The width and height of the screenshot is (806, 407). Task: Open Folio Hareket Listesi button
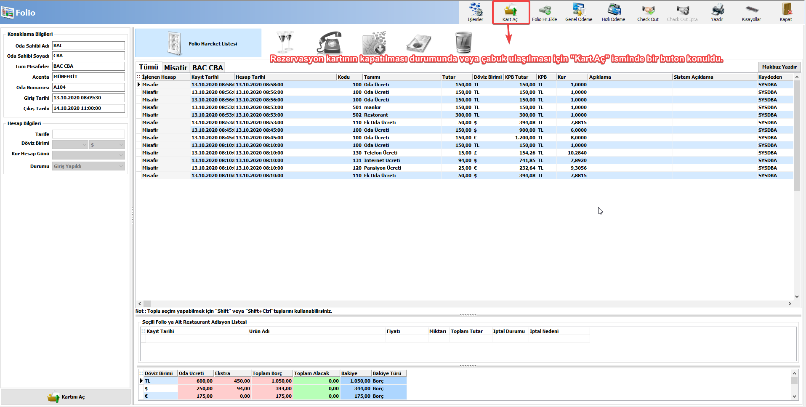coord(198,43)
